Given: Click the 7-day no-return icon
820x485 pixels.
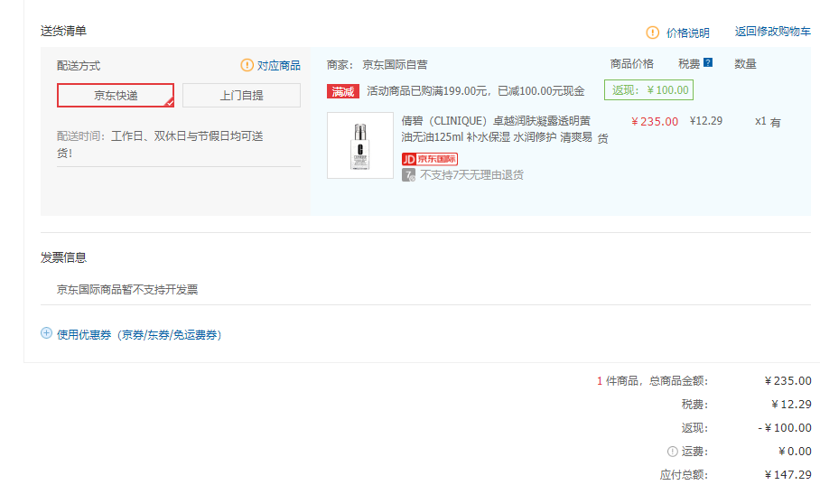Looking at the screenshot, I should pos(408,174).
